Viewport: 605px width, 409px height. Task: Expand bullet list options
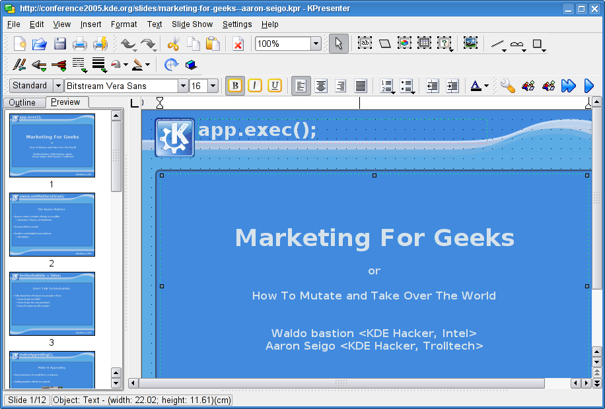(413, 92)
